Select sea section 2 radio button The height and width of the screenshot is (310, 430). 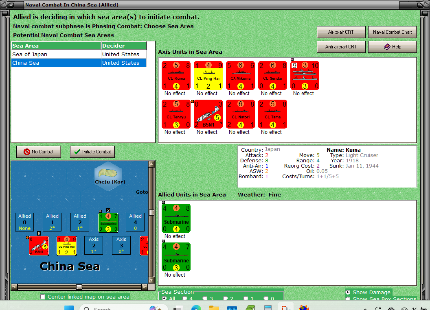pyautogui.click(x=226, y=299)
